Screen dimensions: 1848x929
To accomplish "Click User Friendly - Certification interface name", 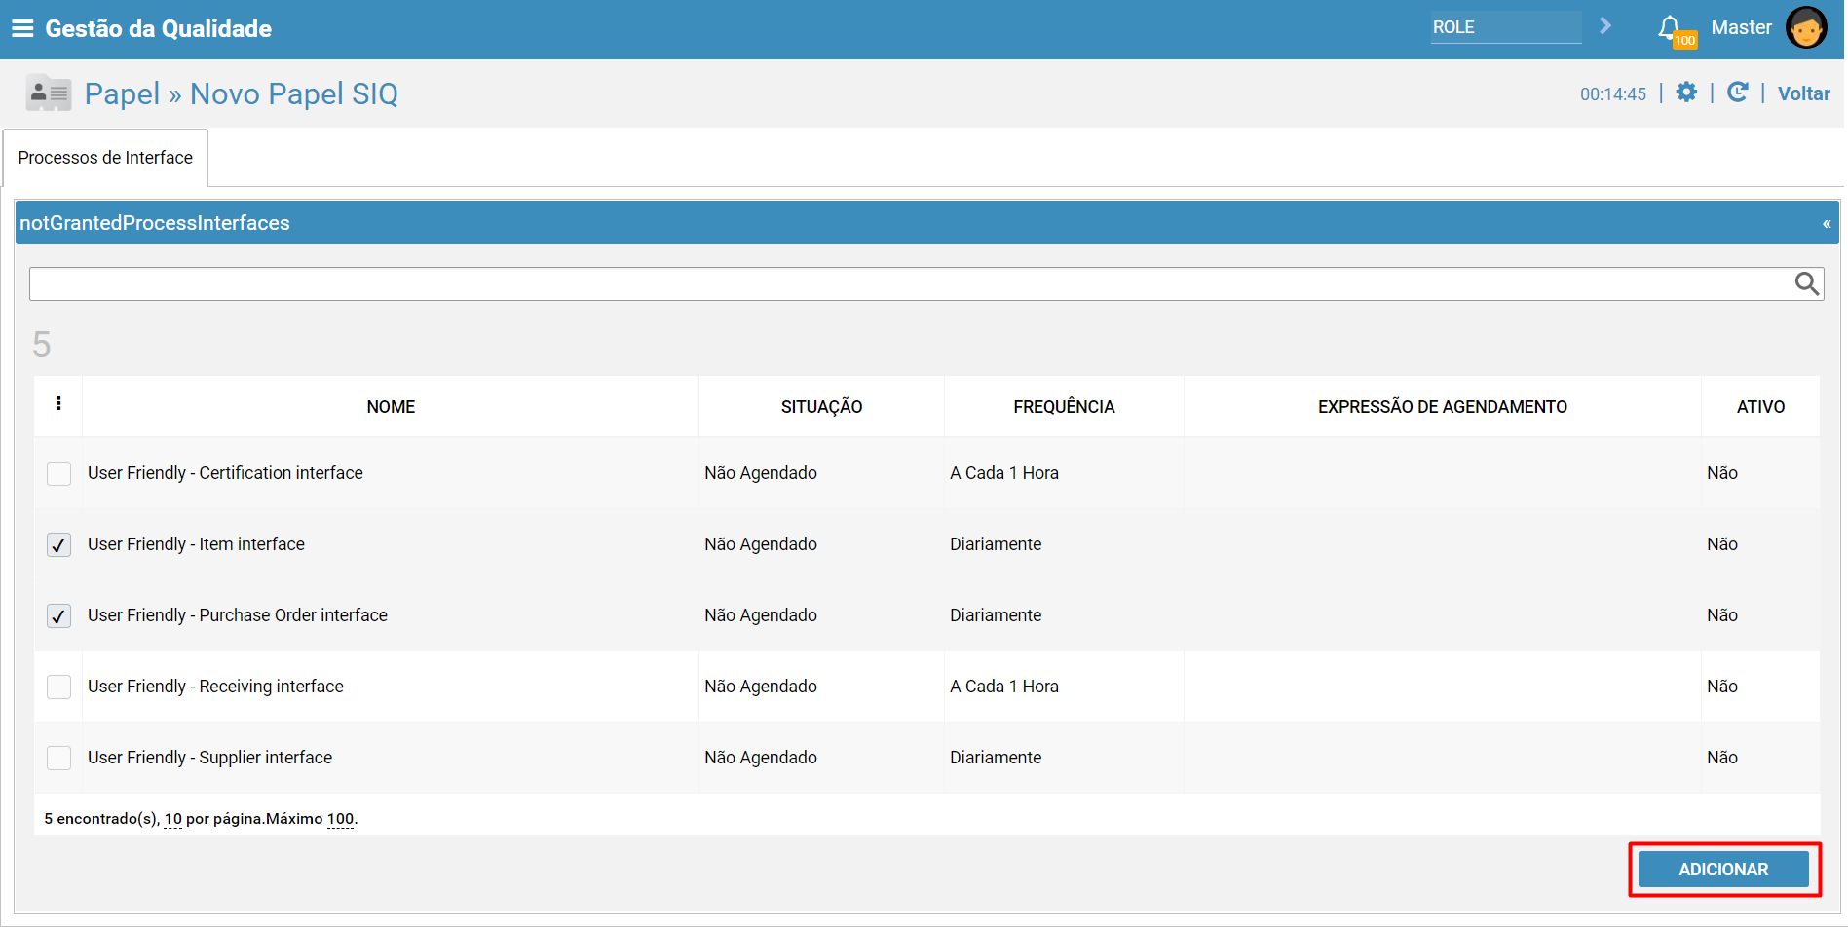I will pyautogui.click(x=225, y=473).
